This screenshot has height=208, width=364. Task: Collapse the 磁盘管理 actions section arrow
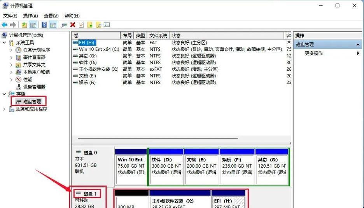click(x=358, y=45)
